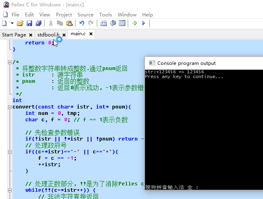Select the main.c tab
The height and width of the screenshot is (199, 263).
point(78,34)
